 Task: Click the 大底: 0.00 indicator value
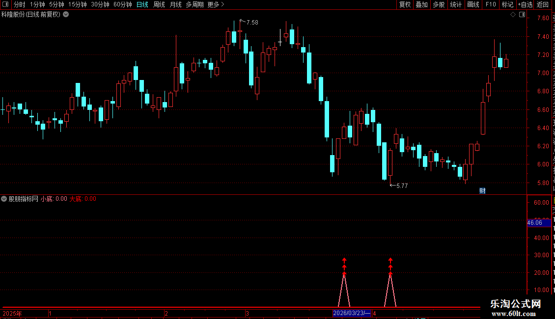83,199
